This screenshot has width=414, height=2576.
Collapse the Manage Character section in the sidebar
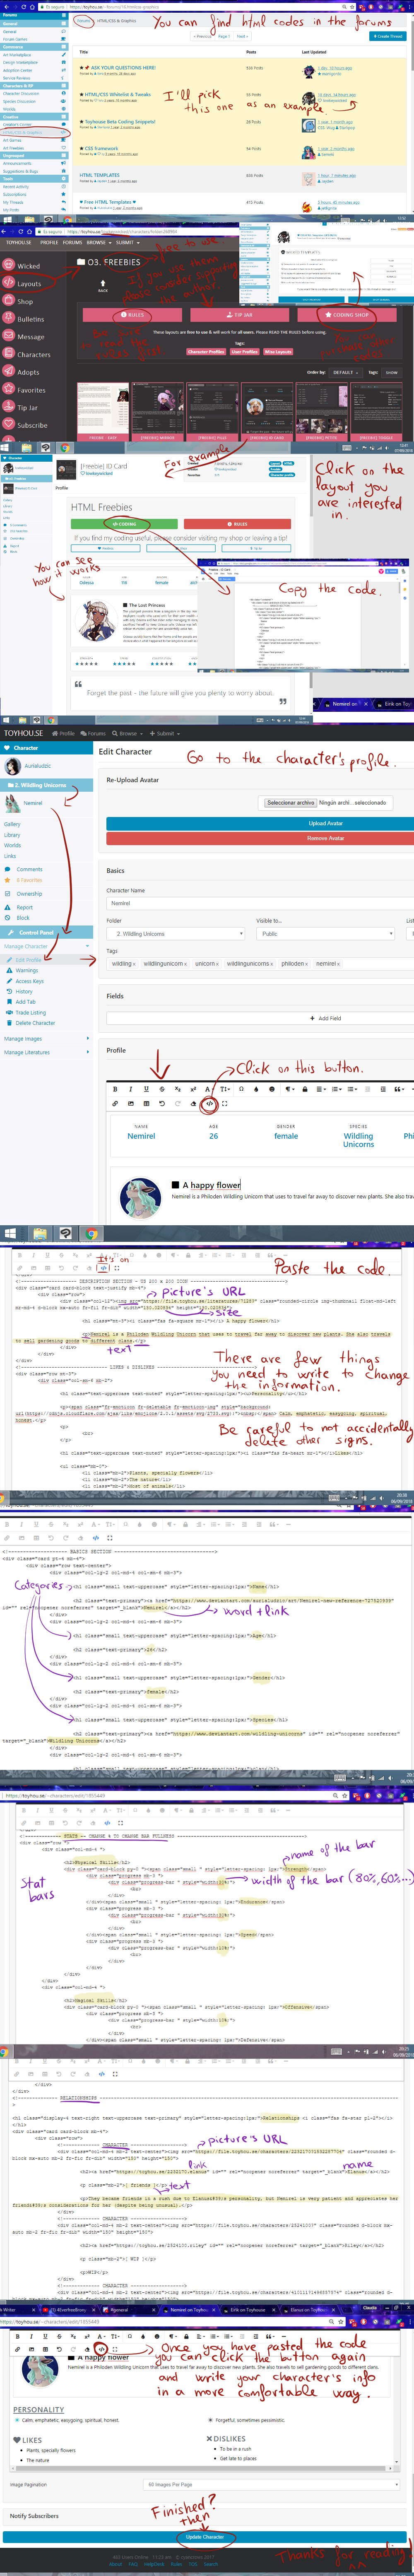[x=46, y=946]
